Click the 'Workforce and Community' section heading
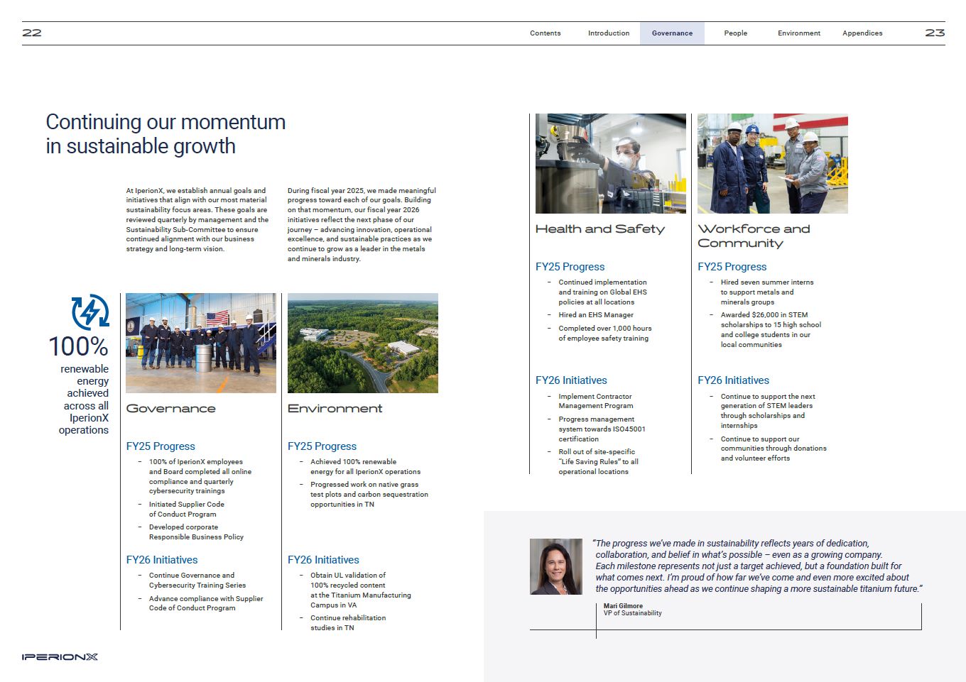966x682 pixels. 754,236
